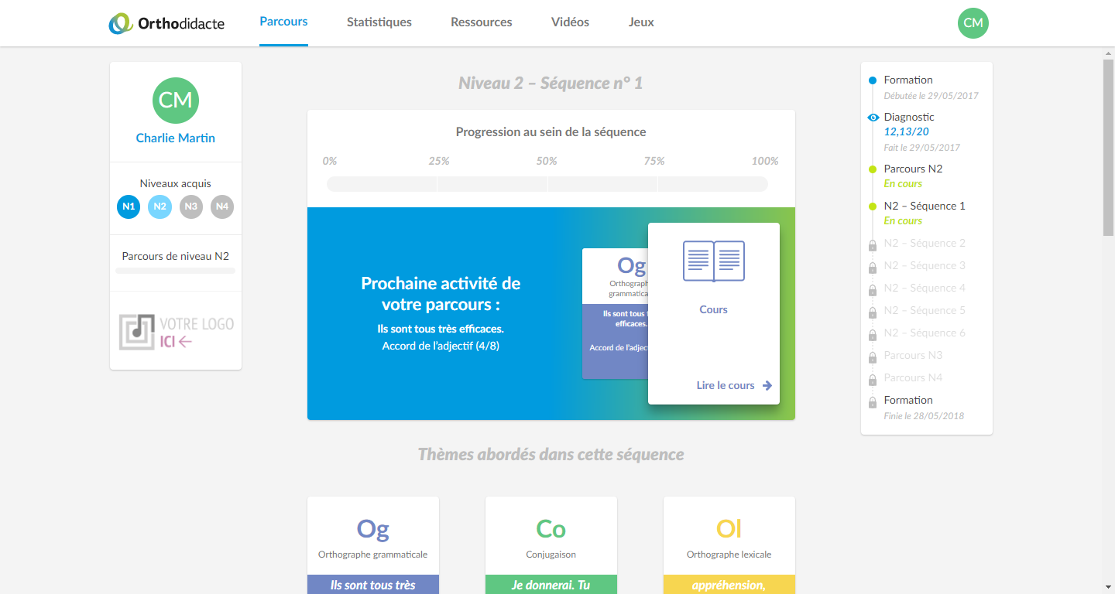Image resolution: width=1115 pixels, height=594 pixels.
Task: Click the open book Cours icon
Action: (x=713, y=261)
